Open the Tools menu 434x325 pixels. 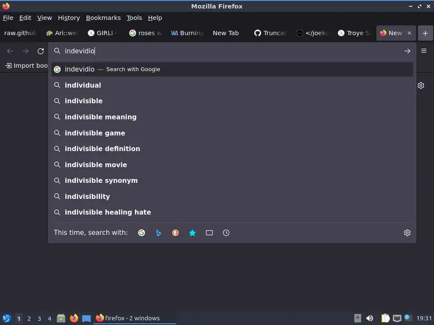click(134, 18)
